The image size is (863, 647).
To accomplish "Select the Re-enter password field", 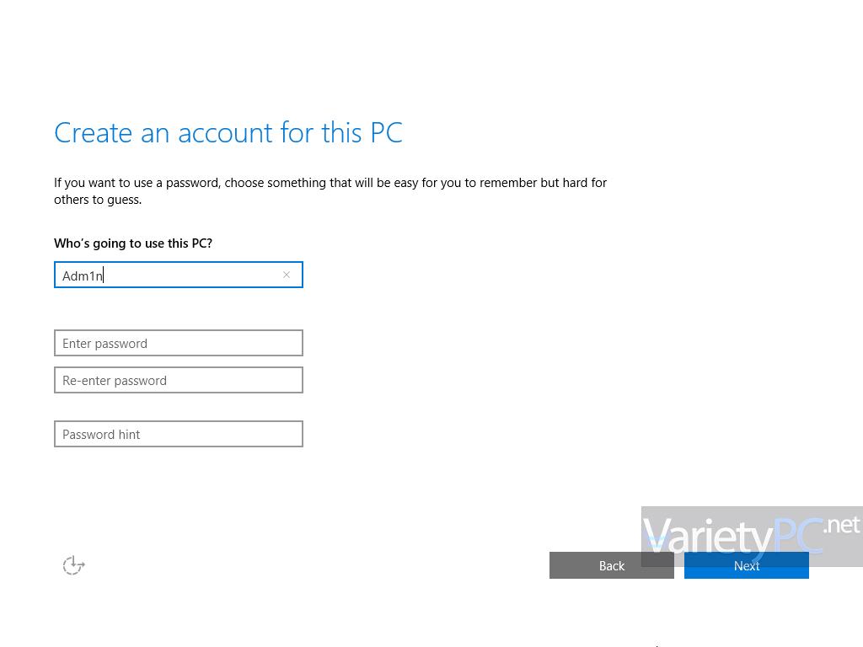I will [x=179, y=380].
